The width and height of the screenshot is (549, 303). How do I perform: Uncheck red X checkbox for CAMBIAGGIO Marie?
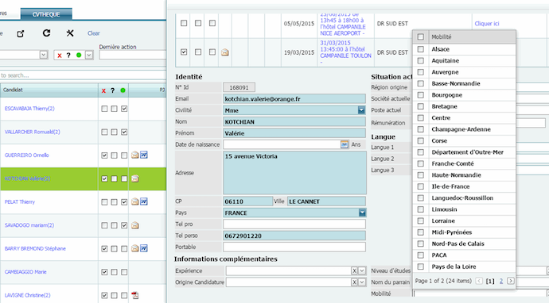104,272
